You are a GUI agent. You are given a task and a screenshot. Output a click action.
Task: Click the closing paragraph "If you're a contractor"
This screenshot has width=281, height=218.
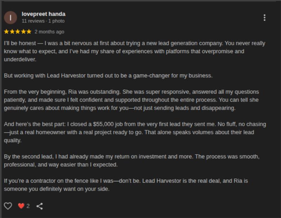pos(126,185)
